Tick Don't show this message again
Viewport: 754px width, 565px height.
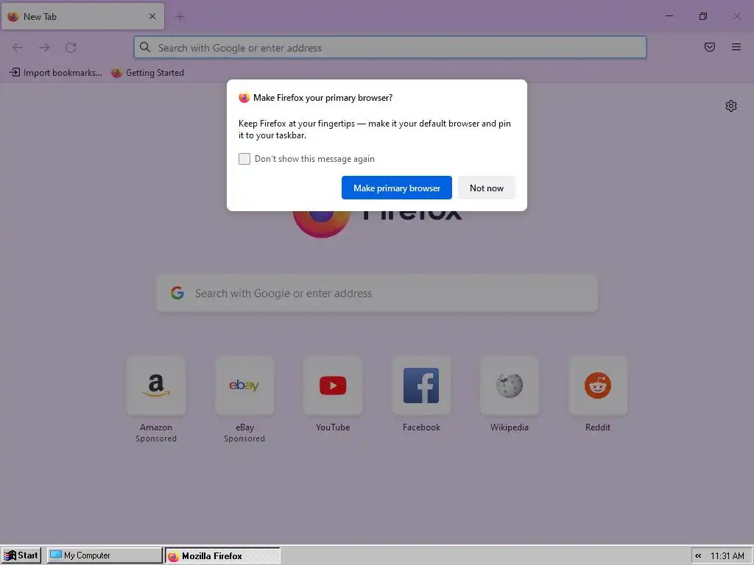[x=244, y=159]
